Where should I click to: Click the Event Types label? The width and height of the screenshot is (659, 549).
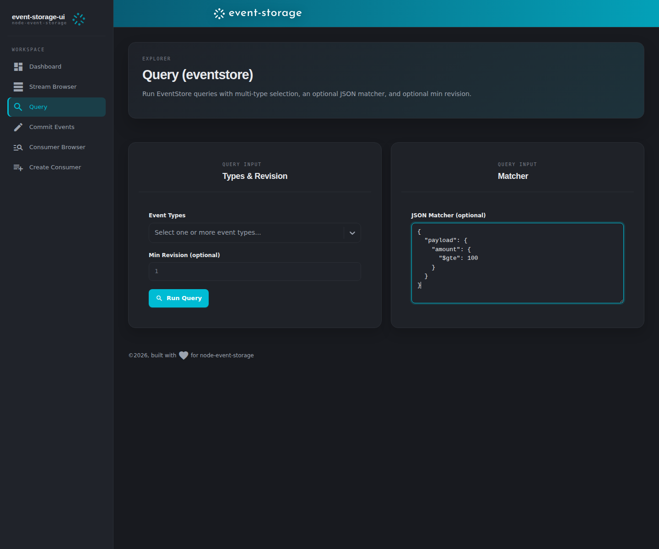[x=167, y=215]
